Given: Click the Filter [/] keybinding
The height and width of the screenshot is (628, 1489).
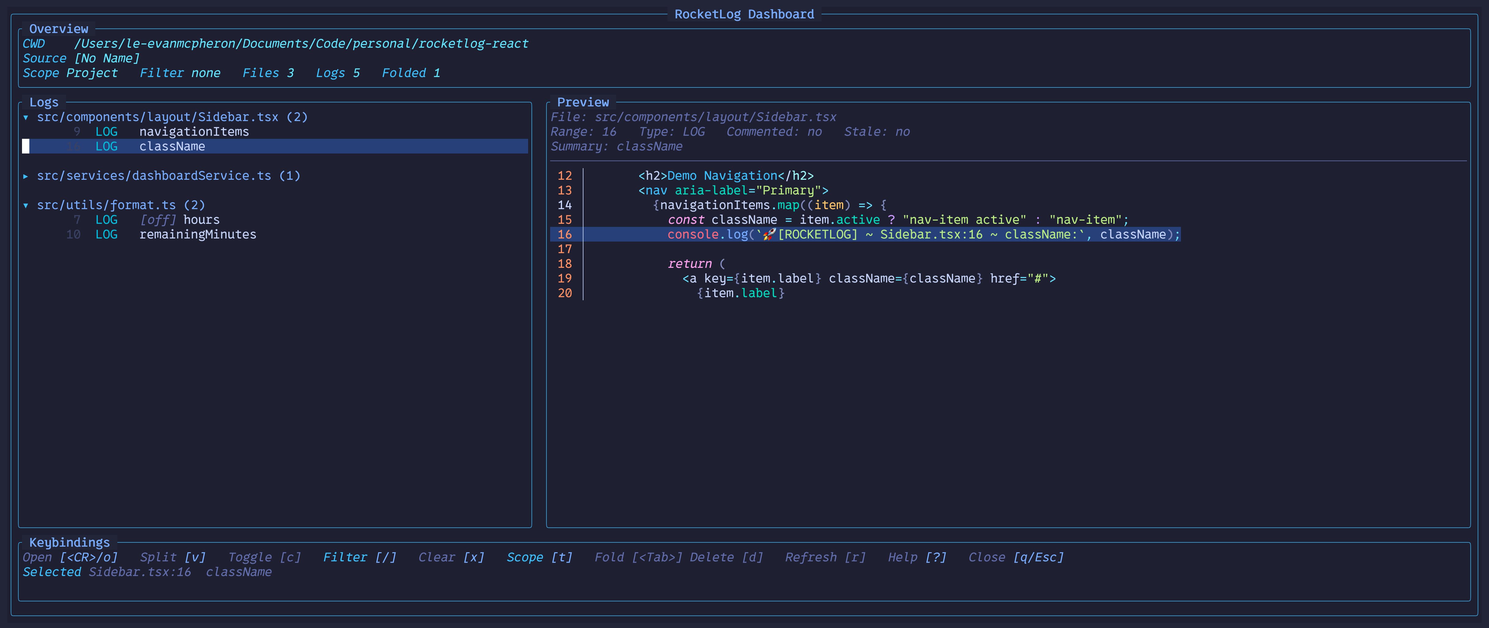Looking at the screenshot, I should pyautogui.click(x=359, y=557).
